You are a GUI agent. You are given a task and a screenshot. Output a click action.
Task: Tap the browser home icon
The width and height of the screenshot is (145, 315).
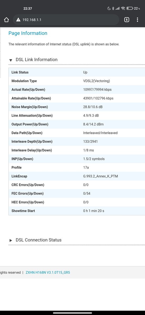7,20
